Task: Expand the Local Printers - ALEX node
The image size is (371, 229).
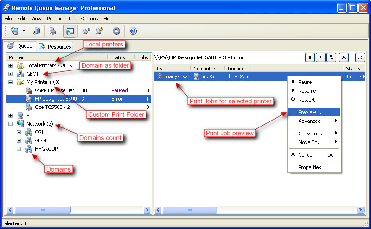Action: [x=11, y=65]
